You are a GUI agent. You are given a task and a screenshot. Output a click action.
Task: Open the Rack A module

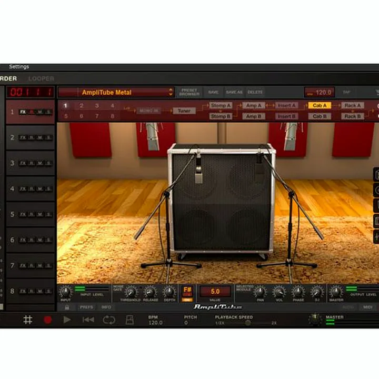pos(352,105)
